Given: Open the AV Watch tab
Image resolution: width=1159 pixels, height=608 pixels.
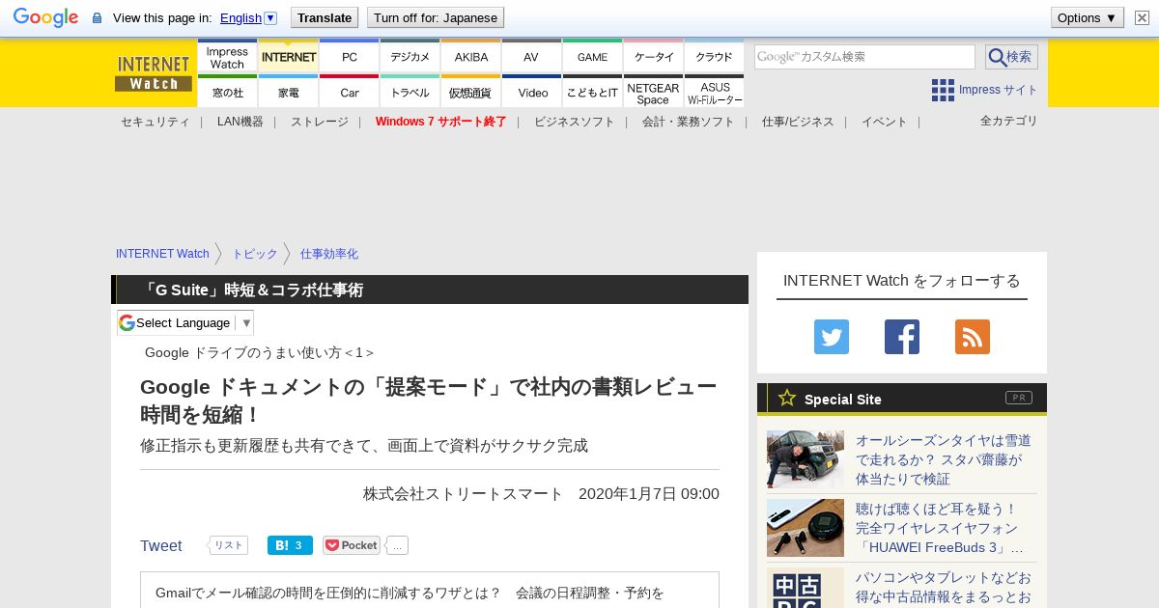Looking at the screenshot, I should point(531,57).
